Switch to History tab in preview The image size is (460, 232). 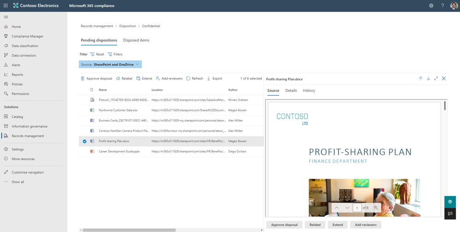(309, 91)
